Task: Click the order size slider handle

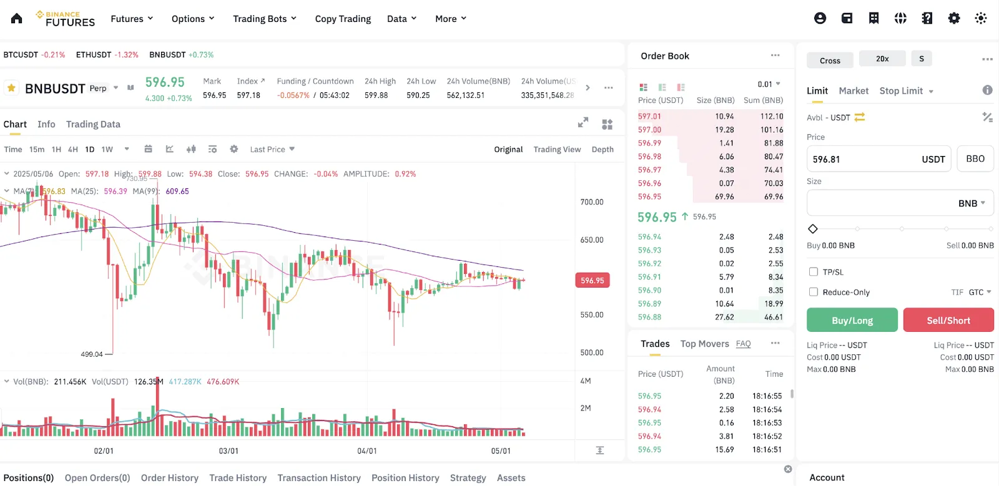Action: pyautogui.click(x=813, y=229)
